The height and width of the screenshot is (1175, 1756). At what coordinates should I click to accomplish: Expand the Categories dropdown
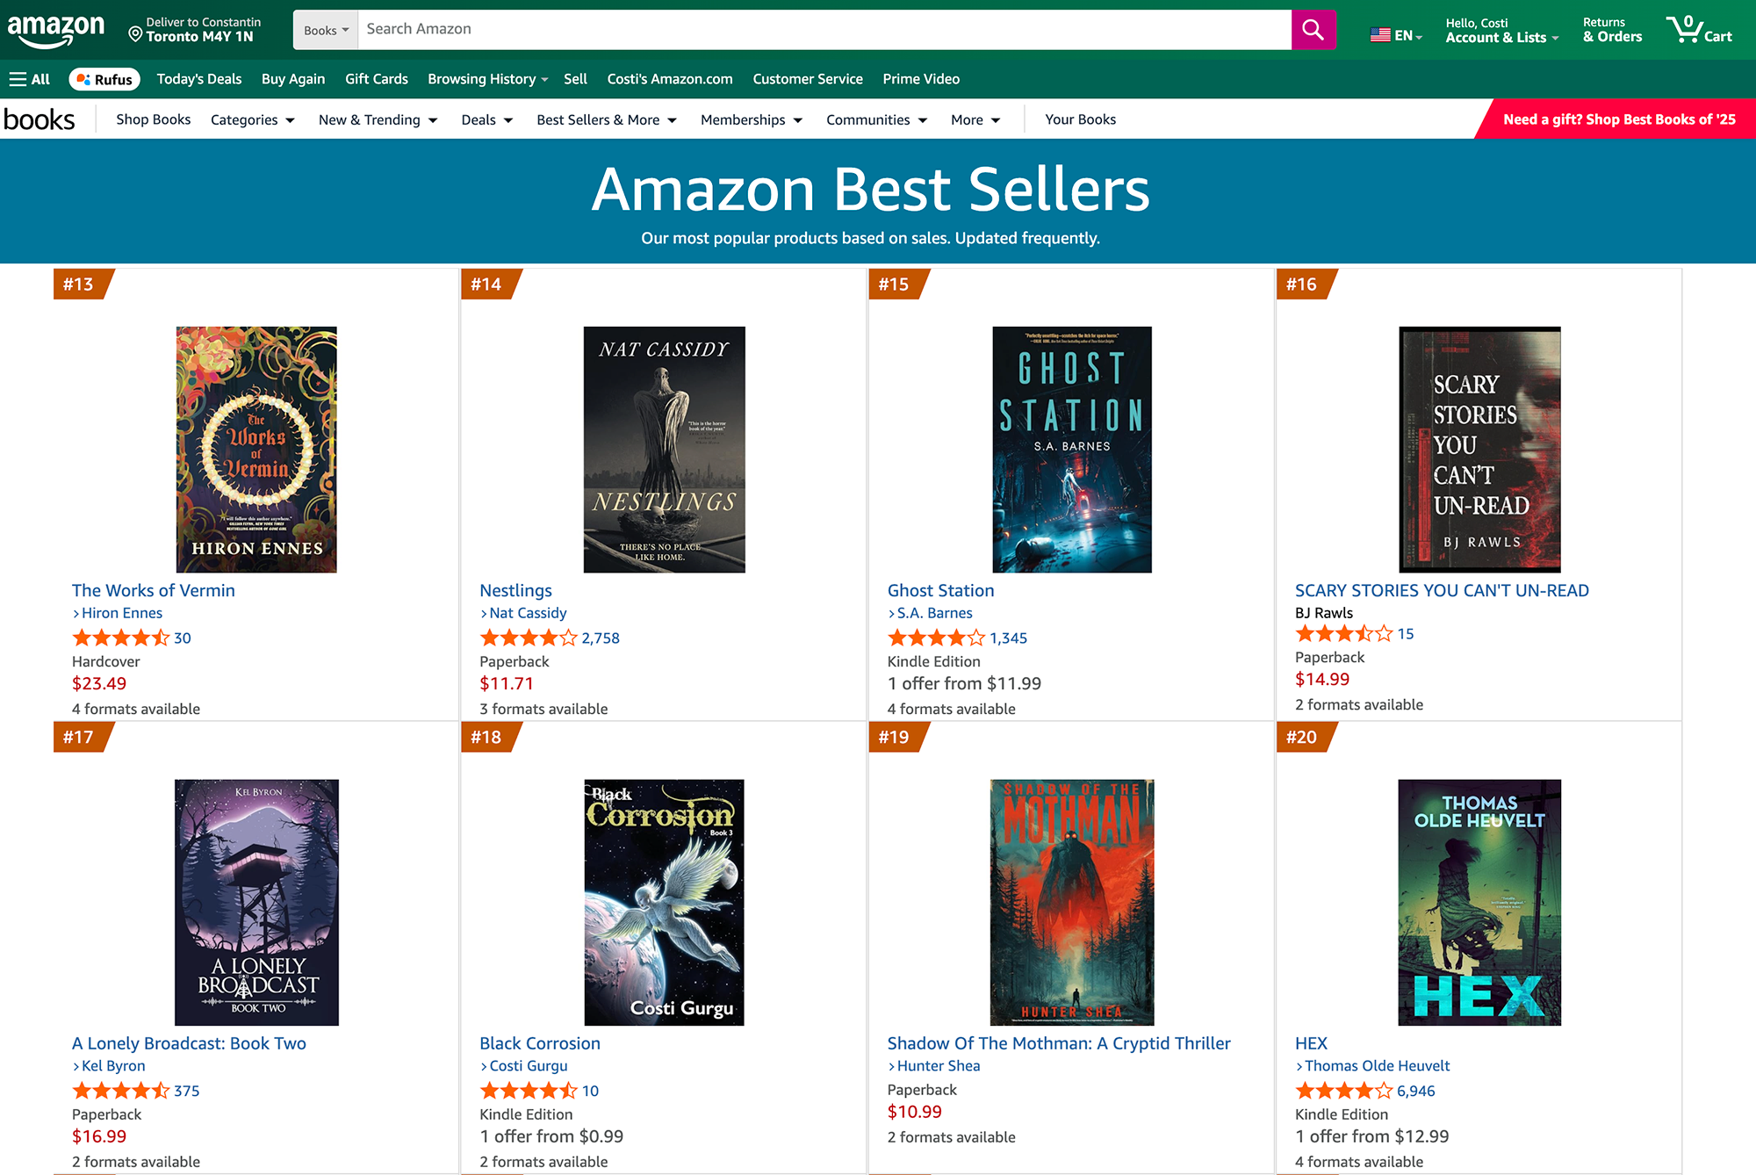point(253,119)
